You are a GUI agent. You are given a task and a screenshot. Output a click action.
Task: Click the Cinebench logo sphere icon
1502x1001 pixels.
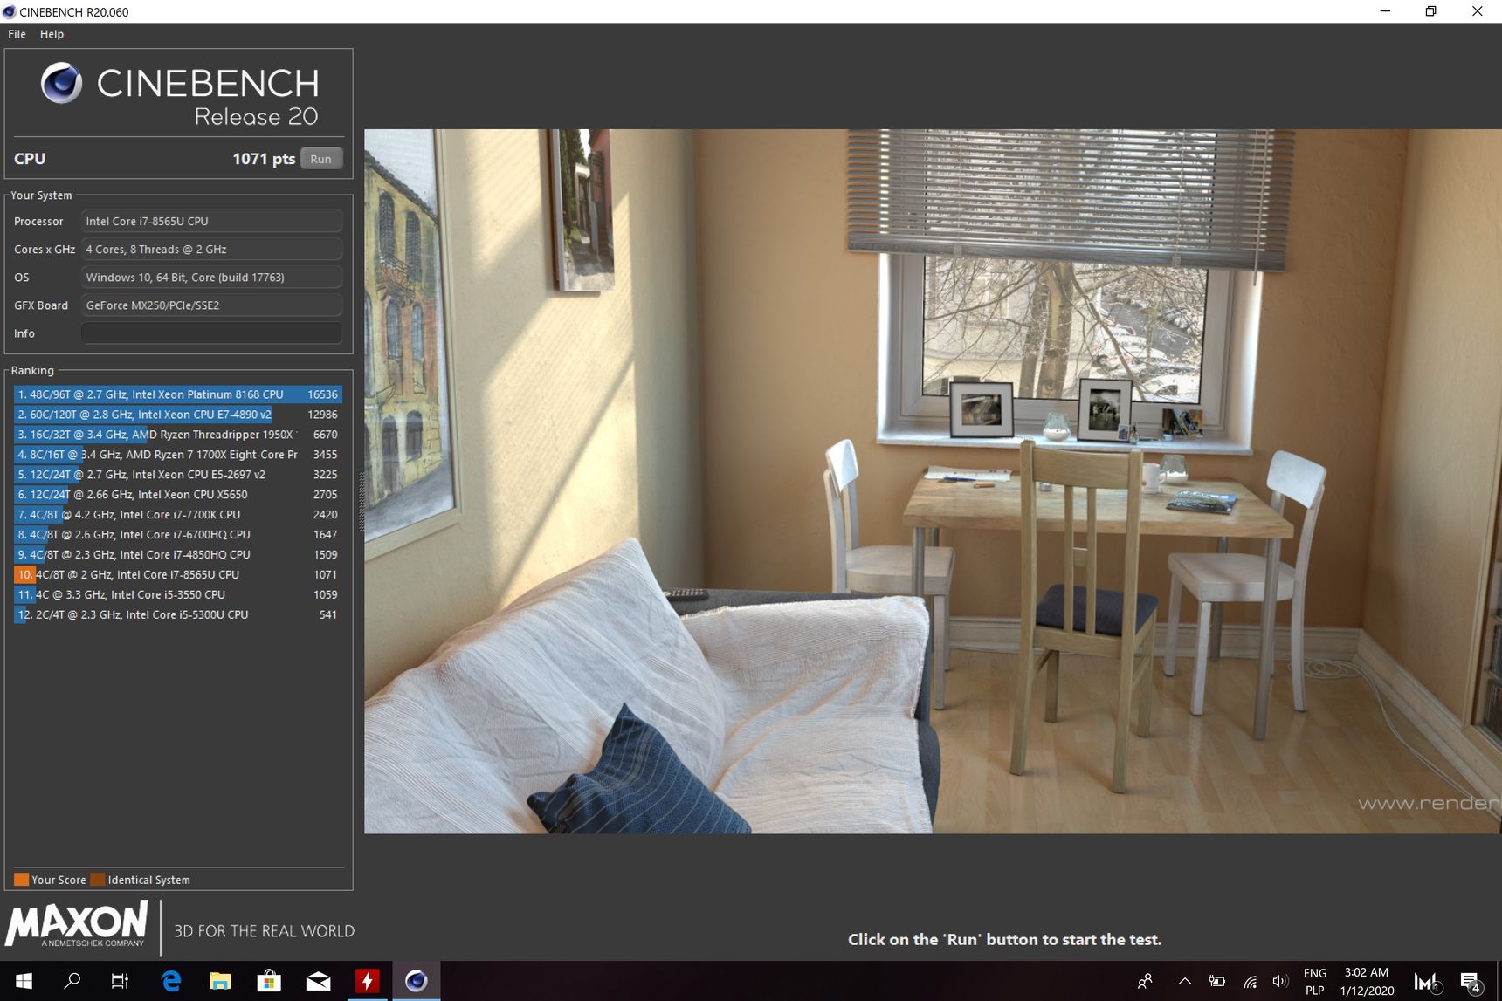point(61,84)
